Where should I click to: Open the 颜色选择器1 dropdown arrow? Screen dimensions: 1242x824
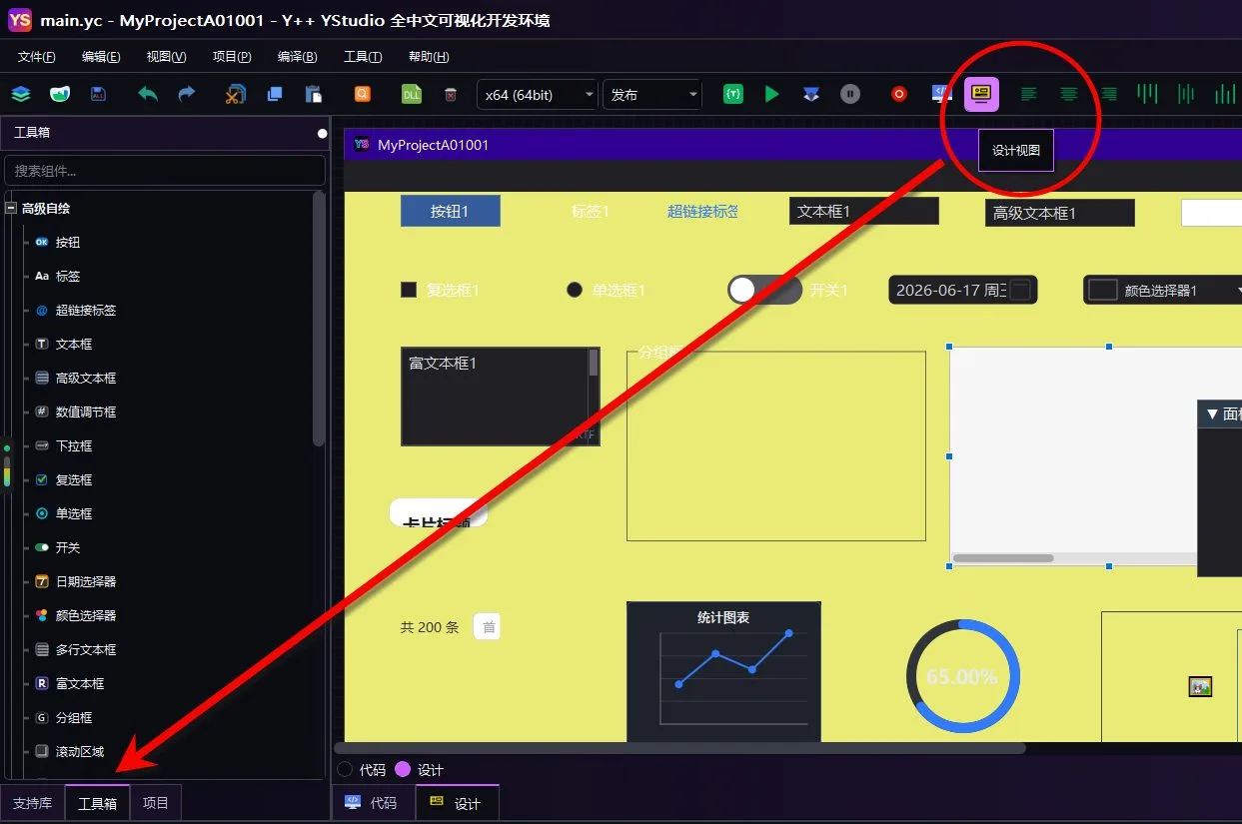(1239, 291)
